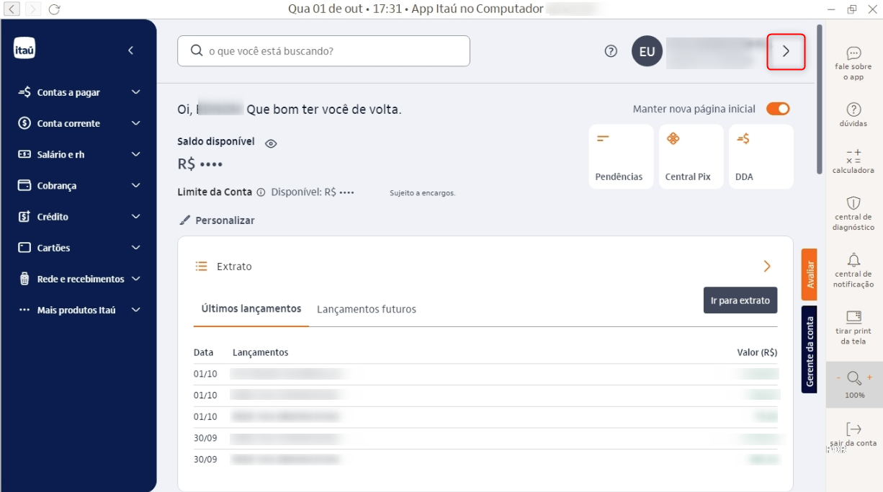Open the DDA shortcut
Screen dimensions: 883x492
click(x=761, y=156)
